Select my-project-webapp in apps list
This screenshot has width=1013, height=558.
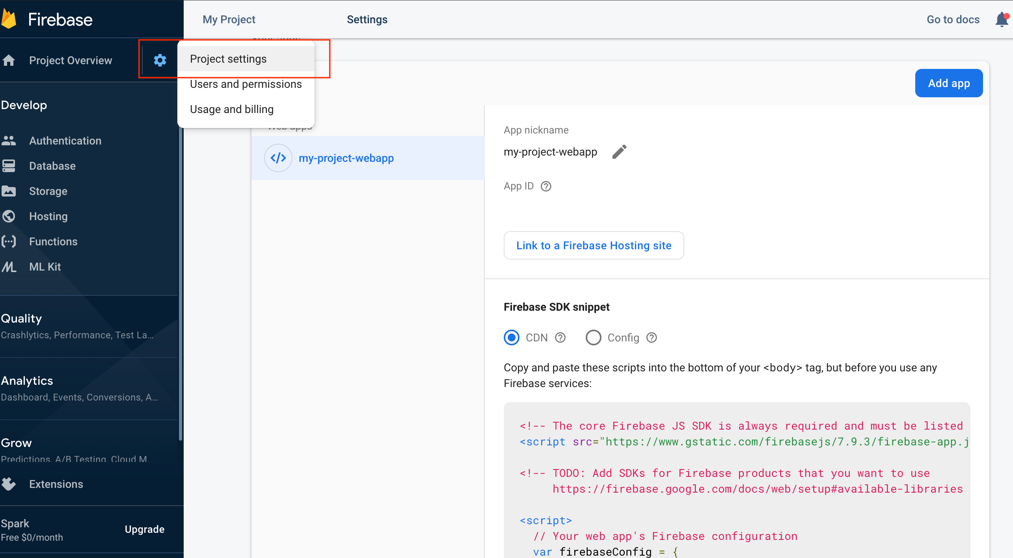(368, 158)
